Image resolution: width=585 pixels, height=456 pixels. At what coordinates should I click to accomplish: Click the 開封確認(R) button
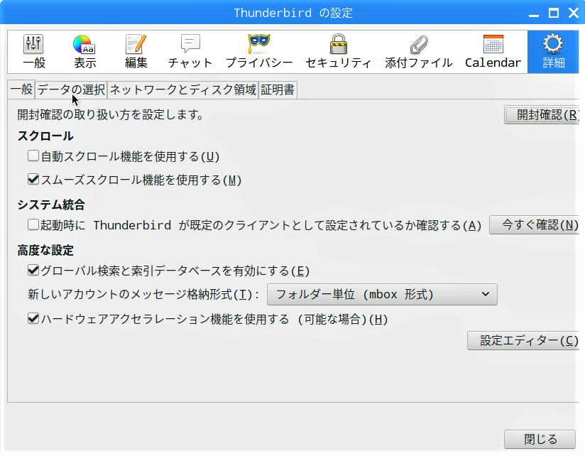542,115
